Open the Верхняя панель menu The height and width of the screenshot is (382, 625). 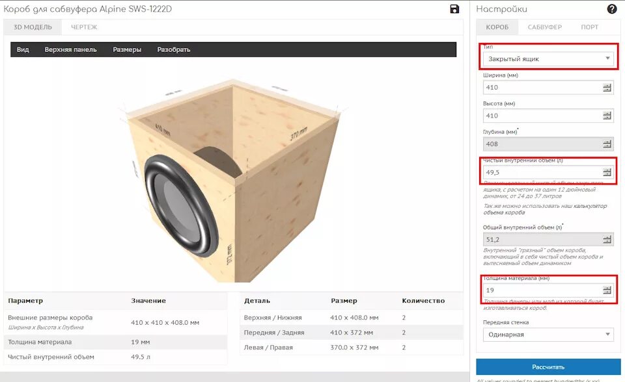tap(70, 50)
